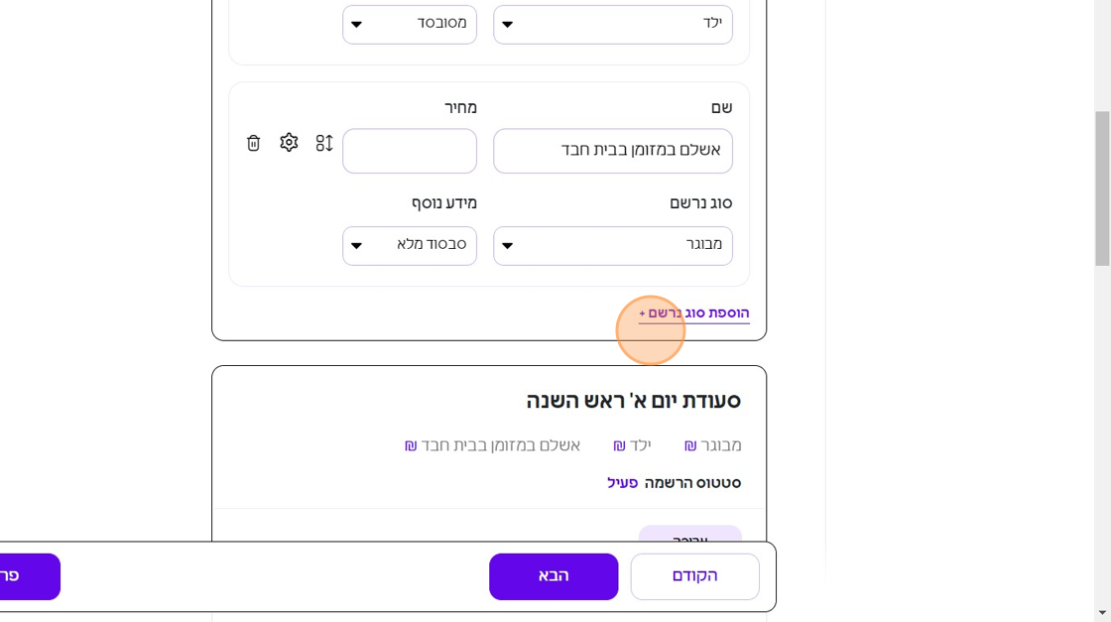The height and width of the screenshot is (622, 1111).
Task: Go back with the הקודם button
Action: click(694, 576)
